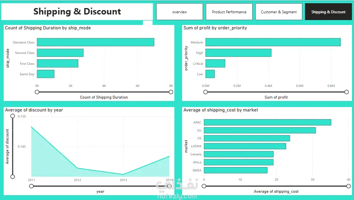Click the Standard Class bar
Screen dimensions: 354x200
click(96, 42)
